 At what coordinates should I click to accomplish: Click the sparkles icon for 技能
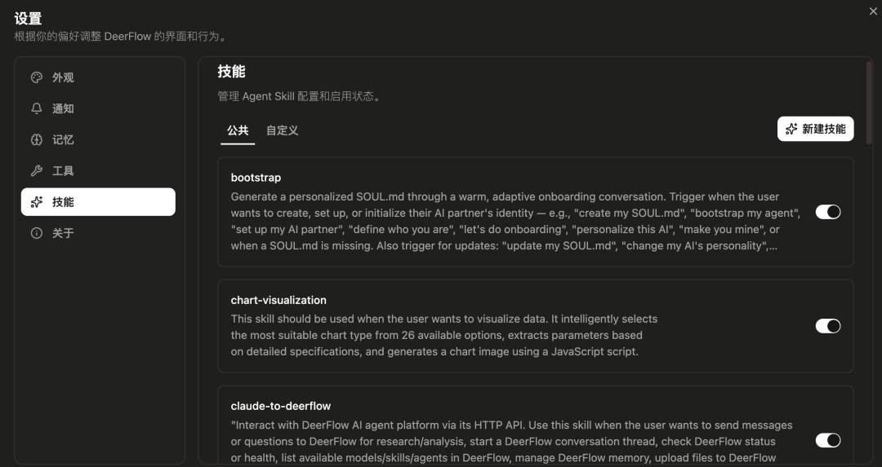pos(37,202)
